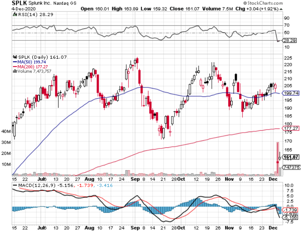Click the Close 161.07 value in header
The width and height of the screenshot is (302, 231).
[x=184, y=9]
